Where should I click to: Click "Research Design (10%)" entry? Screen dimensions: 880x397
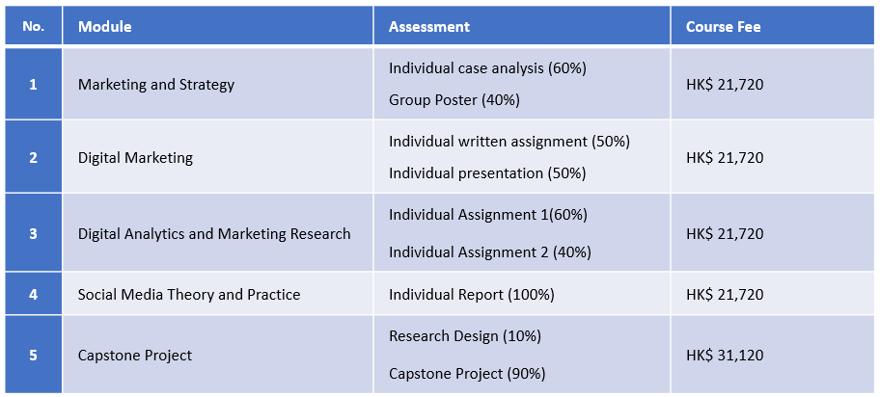coord(464,336)
